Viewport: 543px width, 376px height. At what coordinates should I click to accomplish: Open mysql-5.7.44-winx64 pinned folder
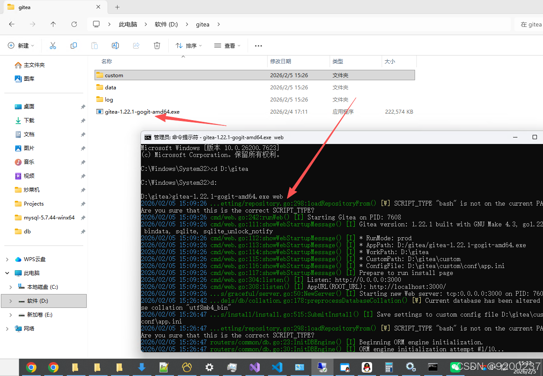49,217
